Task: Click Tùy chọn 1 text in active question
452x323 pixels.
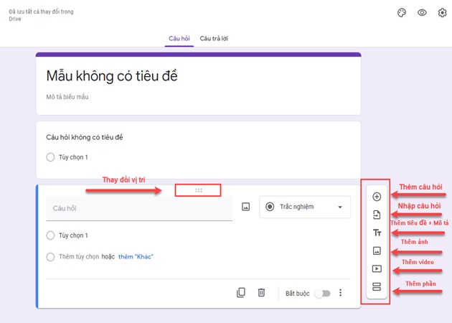Action: click(x=73, y=235)
